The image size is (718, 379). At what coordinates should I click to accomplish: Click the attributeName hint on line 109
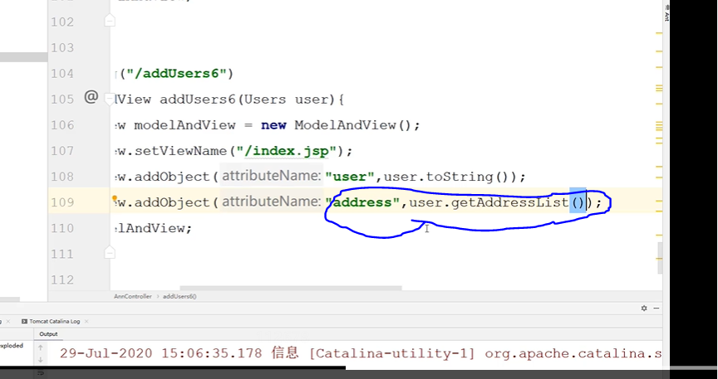pos(272,202)
